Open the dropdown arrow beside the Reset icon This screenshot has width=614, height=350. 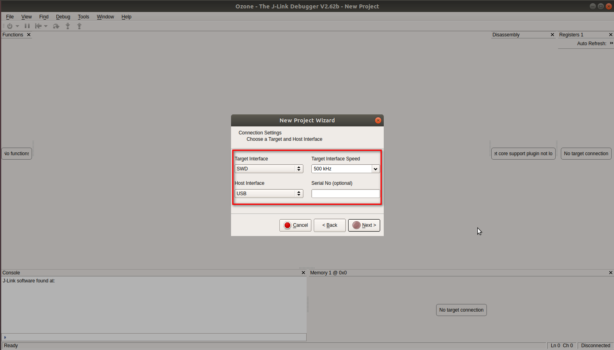click(46, 26)
